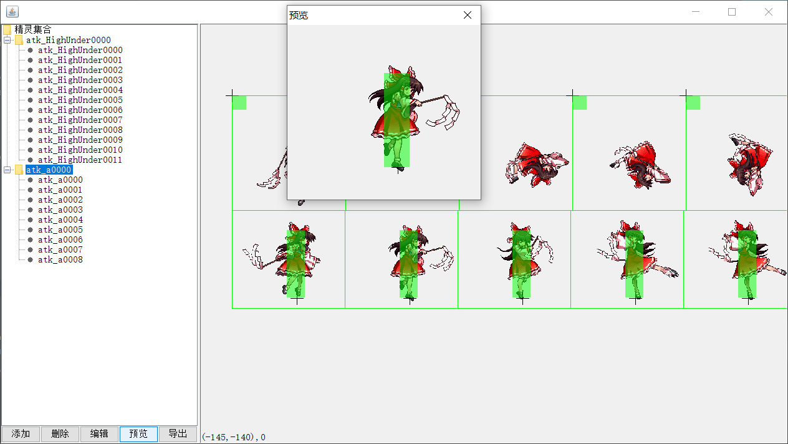Collapse the atk_a0000 group node
Image resolution: width=788 pixels, height=444 pixels.
coord(7,170)
